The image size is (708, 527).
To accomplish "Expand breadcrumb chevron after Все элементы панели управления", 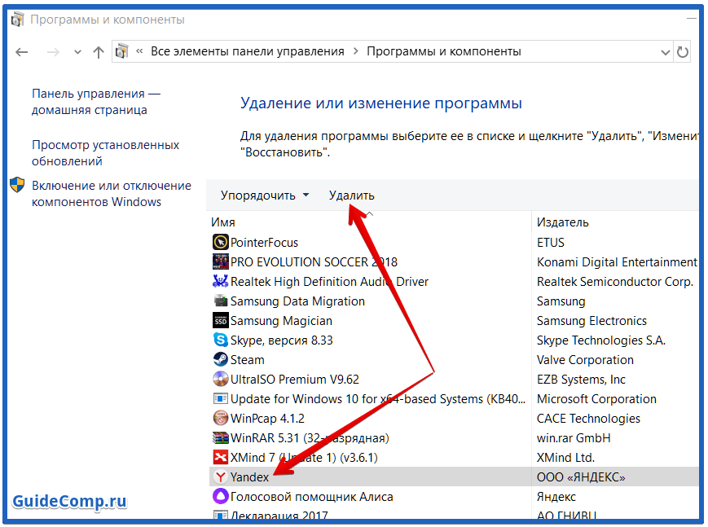I will click(356, 51).
